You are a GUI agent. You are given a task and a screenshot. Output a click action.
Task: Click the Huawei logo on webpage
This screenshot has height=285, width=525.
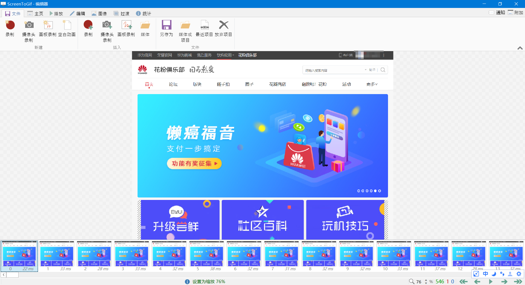pyautogui.click(x=142, y=69)
